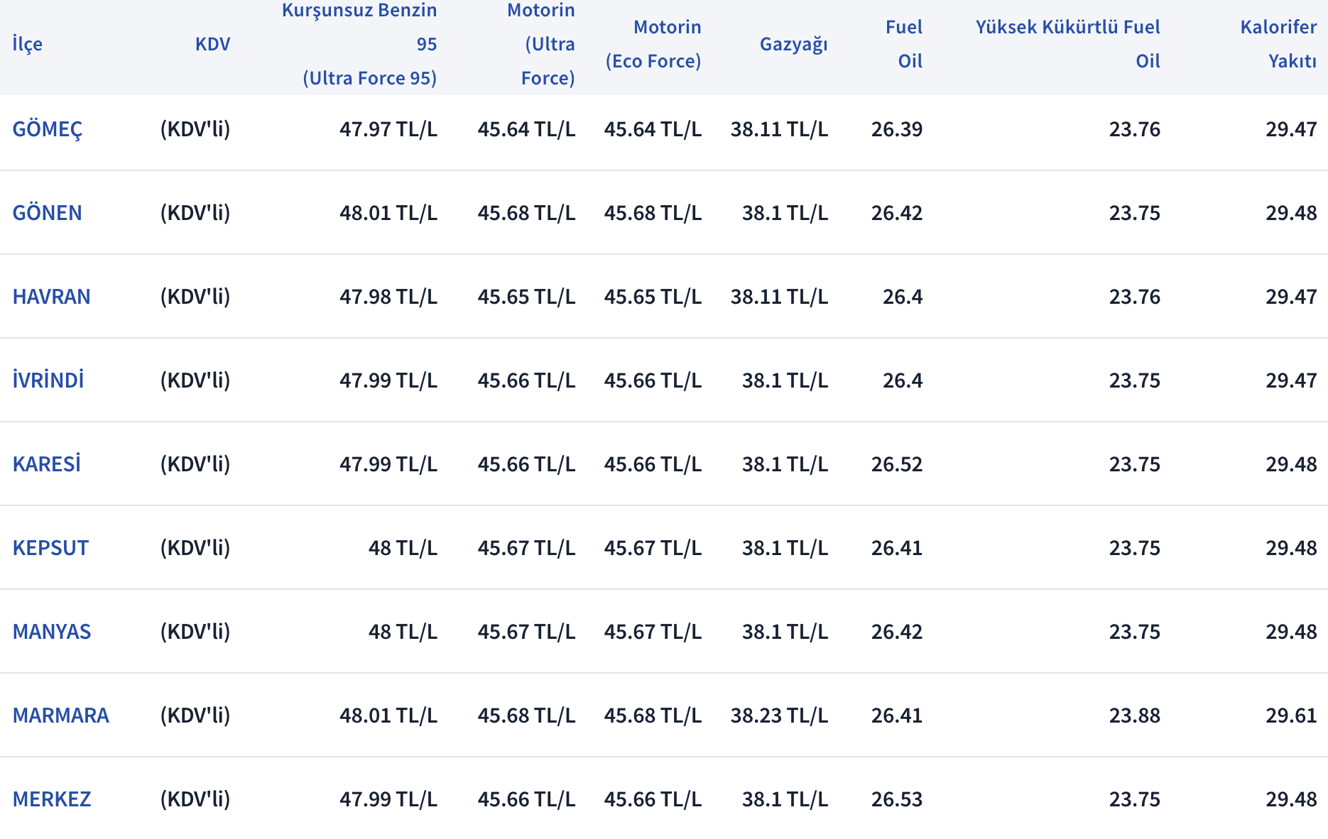Click the İlçe column header
This screenshot has height=839, width=1328.
28,44
